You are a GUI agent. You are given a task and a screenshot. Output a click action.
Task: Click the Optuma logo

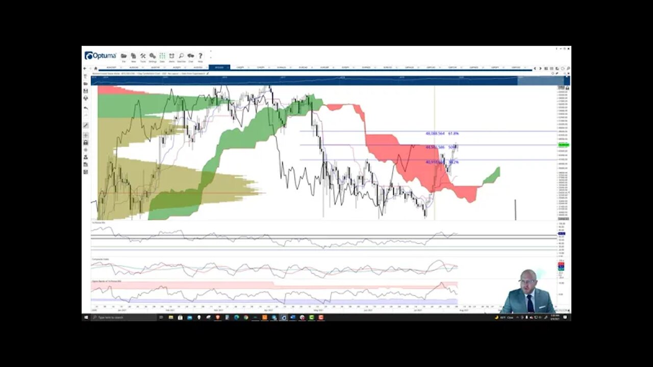[101, 56]
